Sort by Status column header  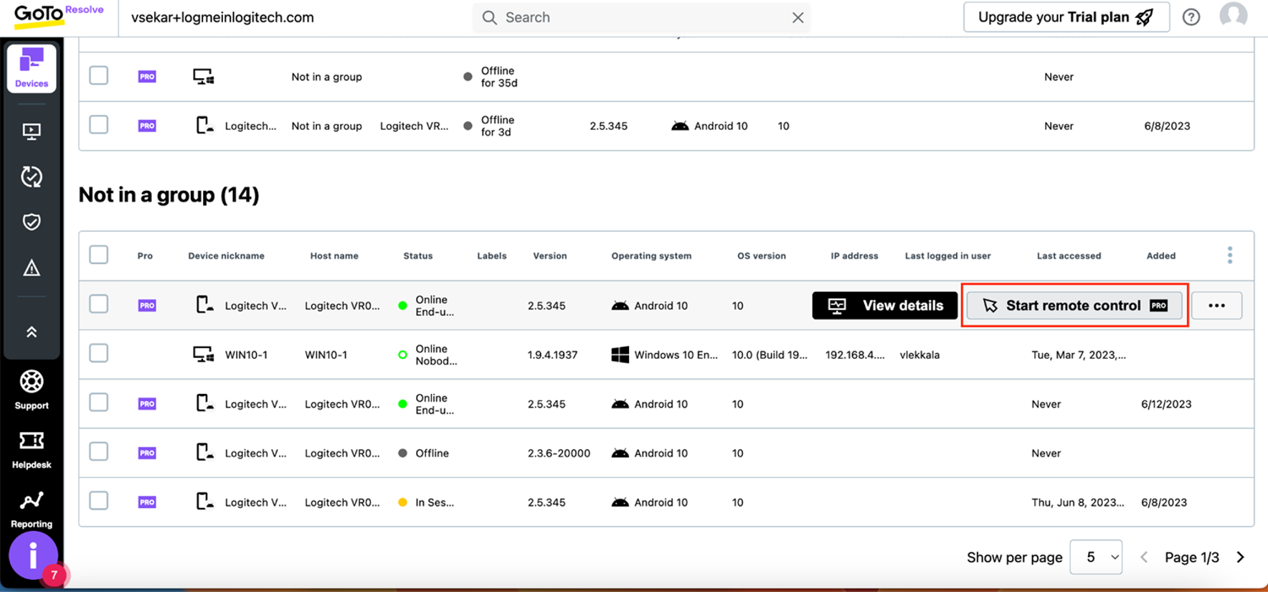(x=417, y=256)
